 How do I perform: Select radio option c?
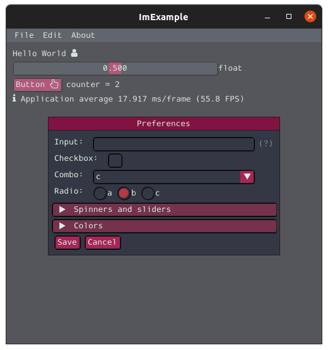click(x=148, y=194)
